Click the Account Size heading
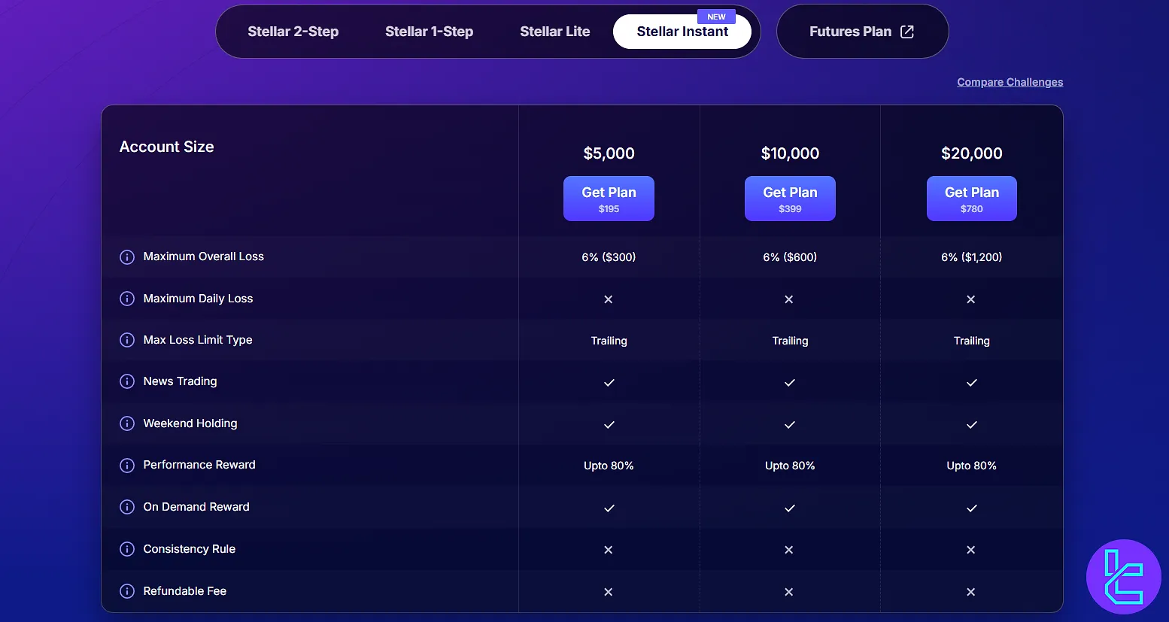Image resolution: width=1169 pixels, height=622 pixels. (167, 147)
